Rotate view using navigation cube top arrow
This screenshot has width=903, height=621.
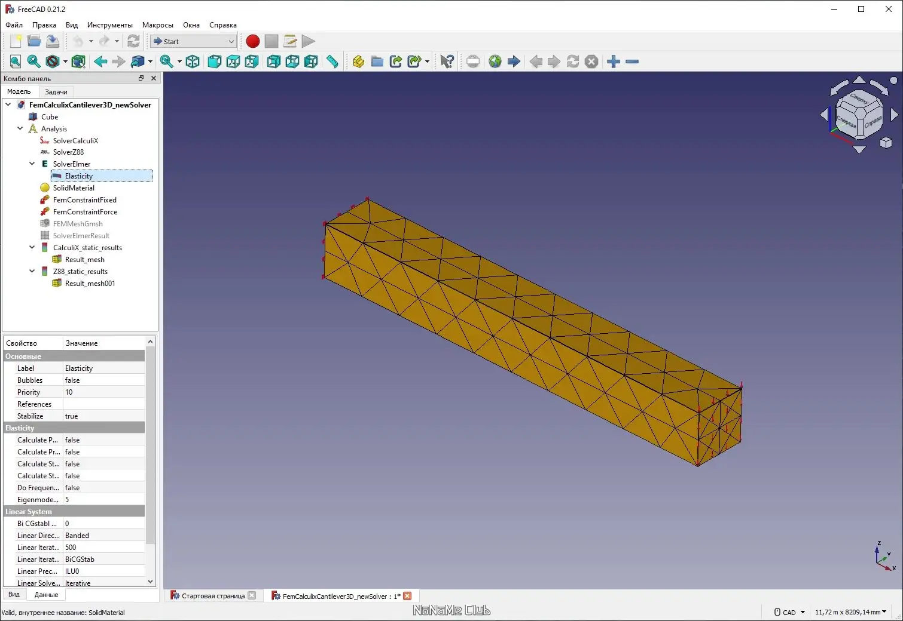pyautogui.click(x=859, y=80)
